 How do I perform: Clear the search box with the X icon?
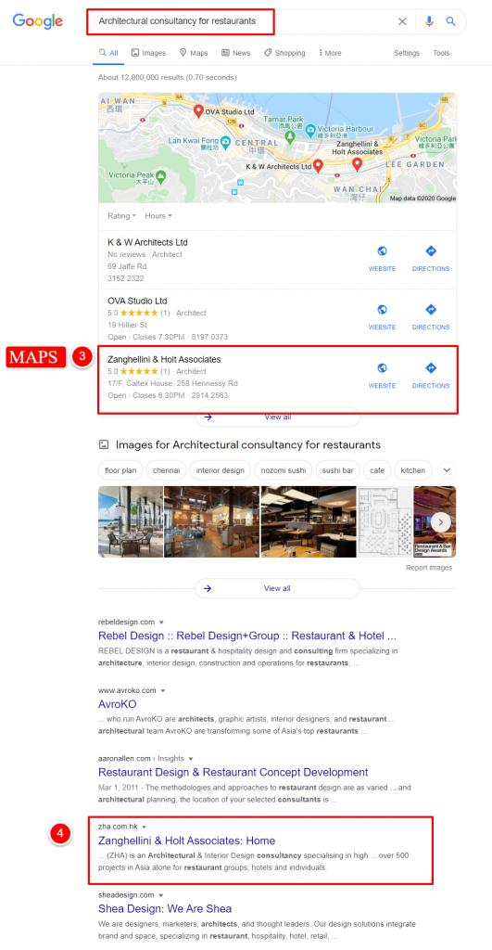coord(402,21)
